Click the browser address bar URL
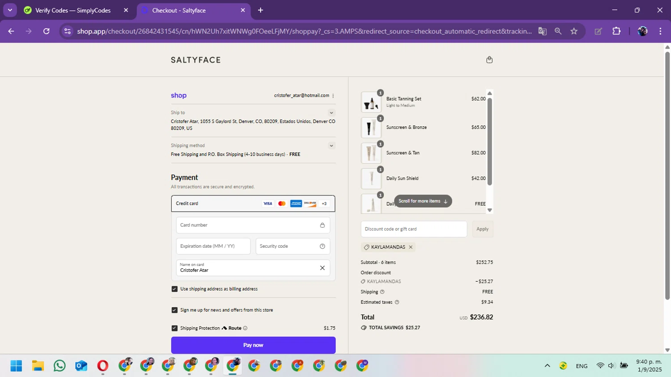 [x=304, y=31]
